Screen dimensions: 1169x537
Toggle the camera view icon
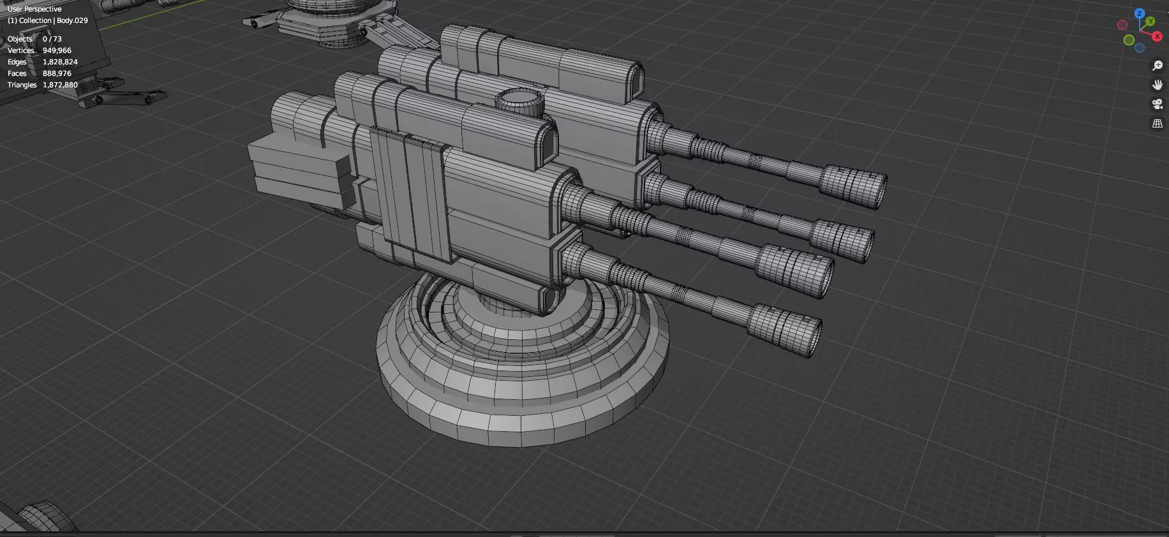click(x=1157, y=104)
